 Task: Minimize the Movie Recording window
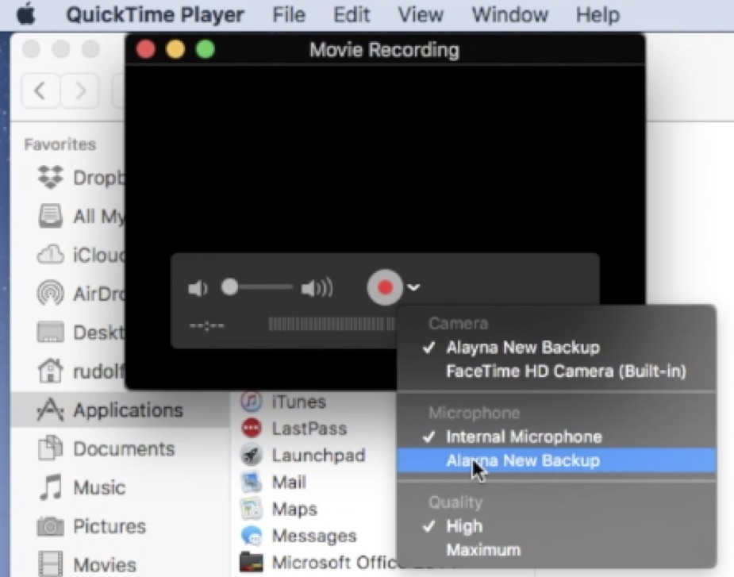pos(175,49)
